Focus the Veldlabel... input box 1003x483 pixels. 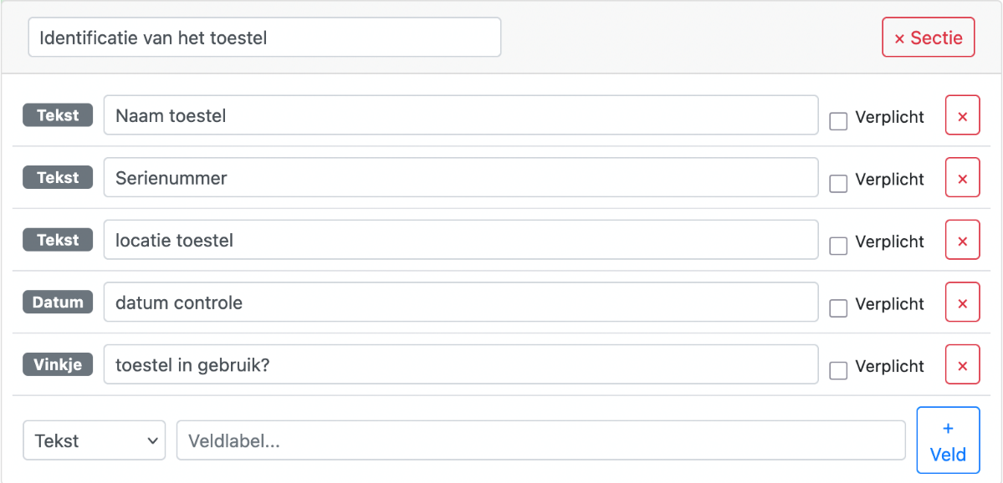tap(540, 440)
